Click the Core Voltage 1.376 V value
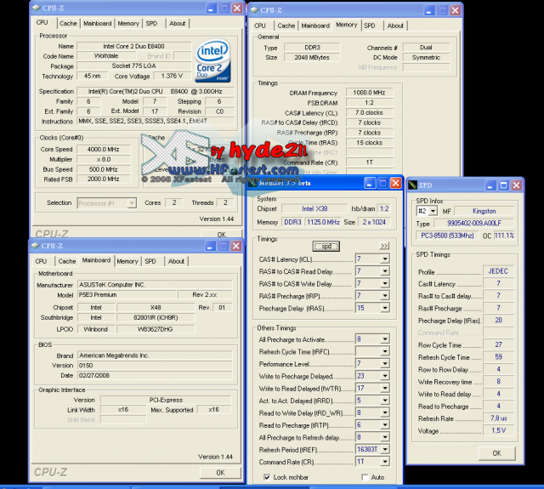544x489 pixels. (x=172, y=76)
